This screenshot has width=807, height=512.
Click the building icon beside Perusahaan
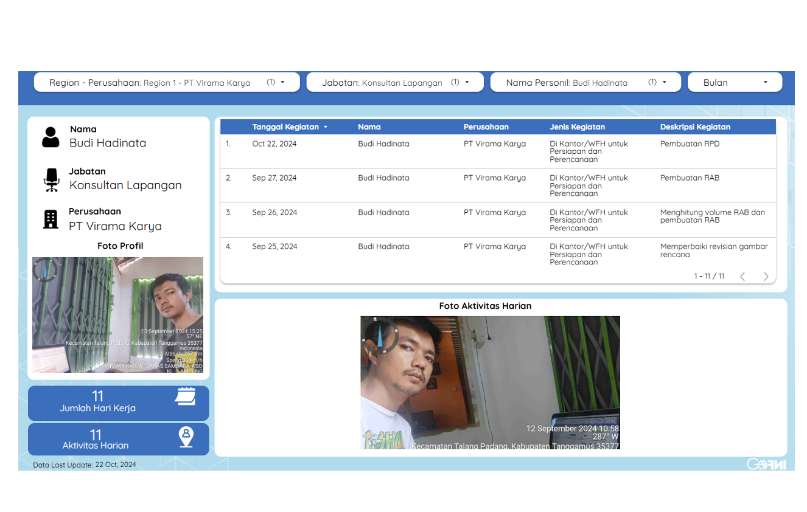(51, 220)
